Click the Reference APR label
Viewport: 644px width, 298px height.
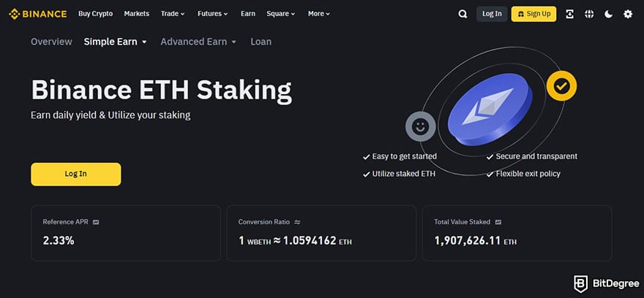66,222
